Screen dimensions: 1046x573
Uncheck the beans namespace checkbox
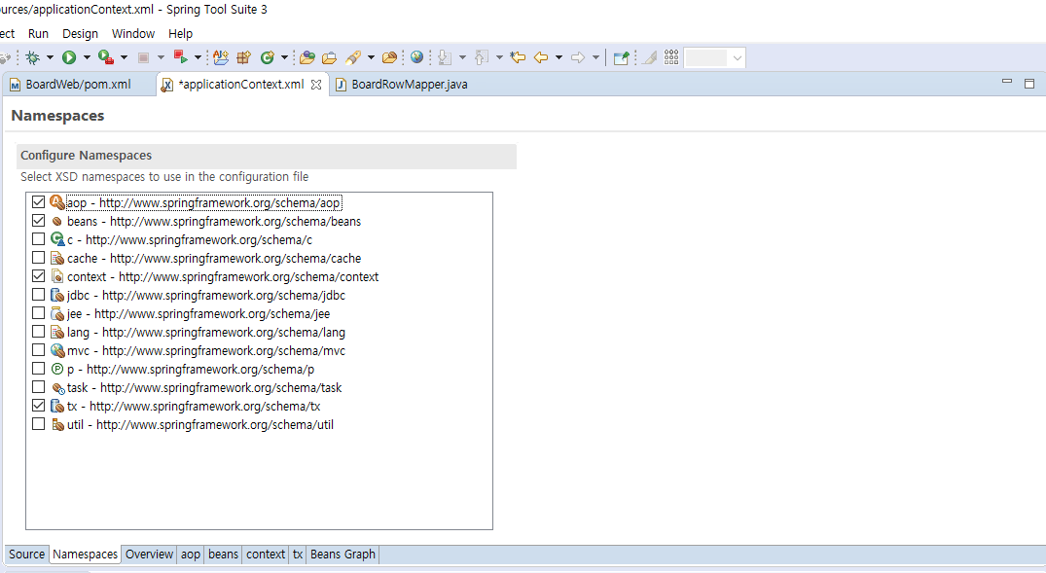39,221
